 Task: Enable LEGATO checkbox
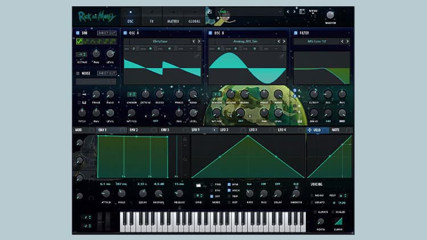(312, 202)
